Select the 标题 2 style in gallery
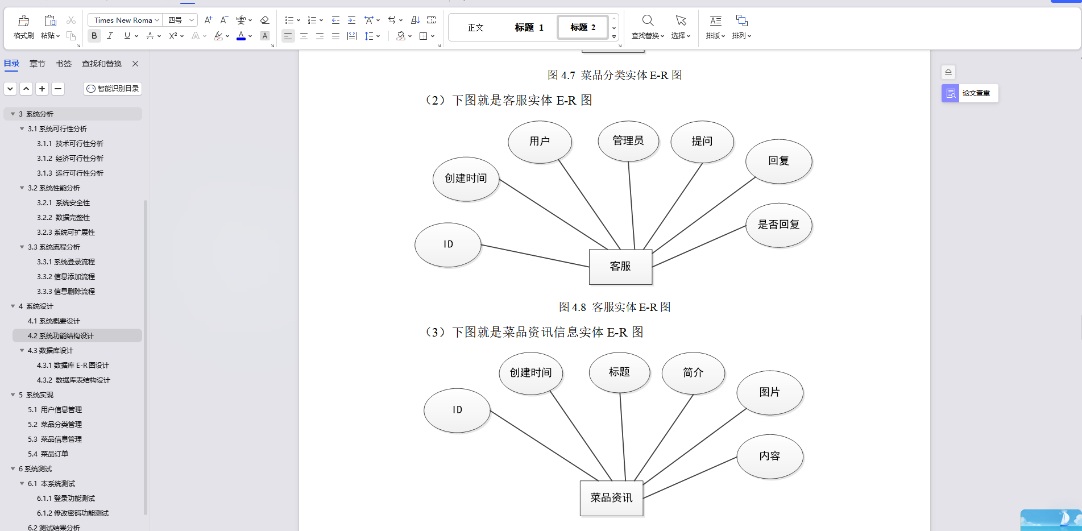This screenshot has width=1082, height=531. click(582, 27)
